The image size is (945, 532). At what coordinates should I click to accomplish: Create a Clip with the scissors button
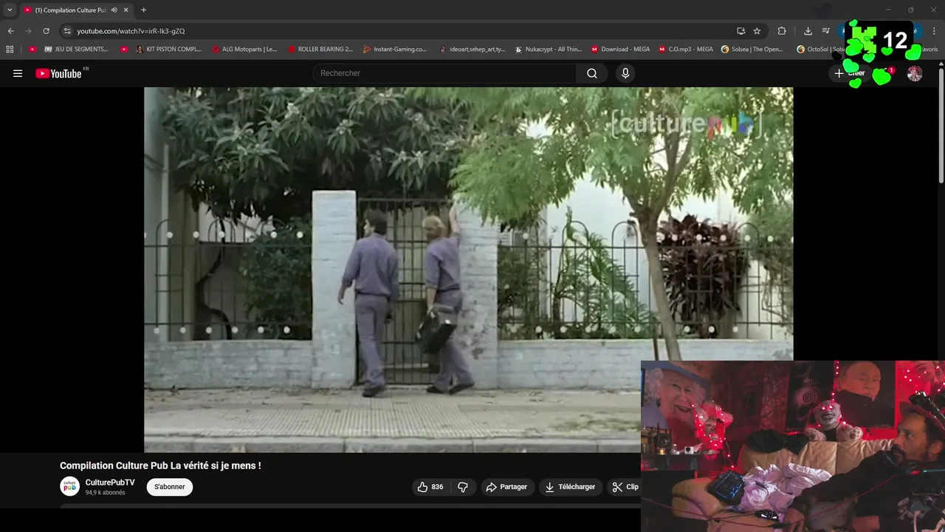tap(625, 487)
